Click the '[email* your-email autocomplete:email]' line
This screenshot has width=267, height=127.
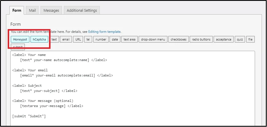click(66, 75)
